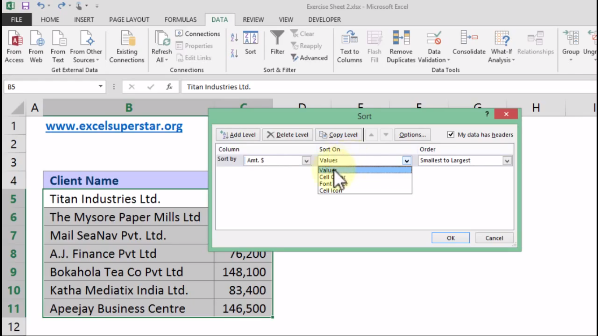The image size is (598, 336).
Task: Choose Cell Color in Sort On list
Action: pos(365,177)
